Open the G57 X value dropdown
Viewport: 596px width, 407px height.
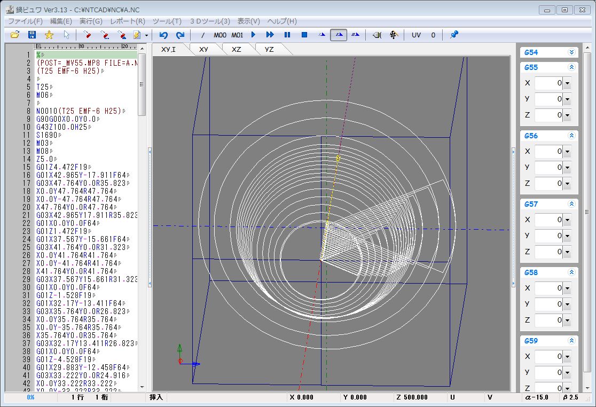click(567, 220)
